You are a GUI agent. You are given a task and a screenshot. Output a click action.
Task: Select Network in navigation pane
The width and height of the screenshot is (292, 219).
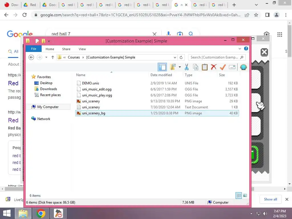point(44,119)
